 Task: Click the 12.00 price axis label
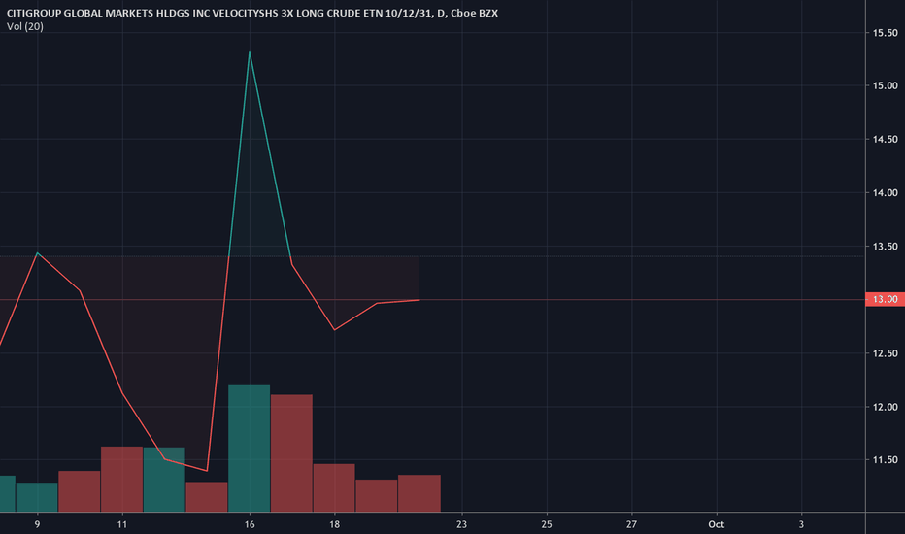click(x=886, y=407)
